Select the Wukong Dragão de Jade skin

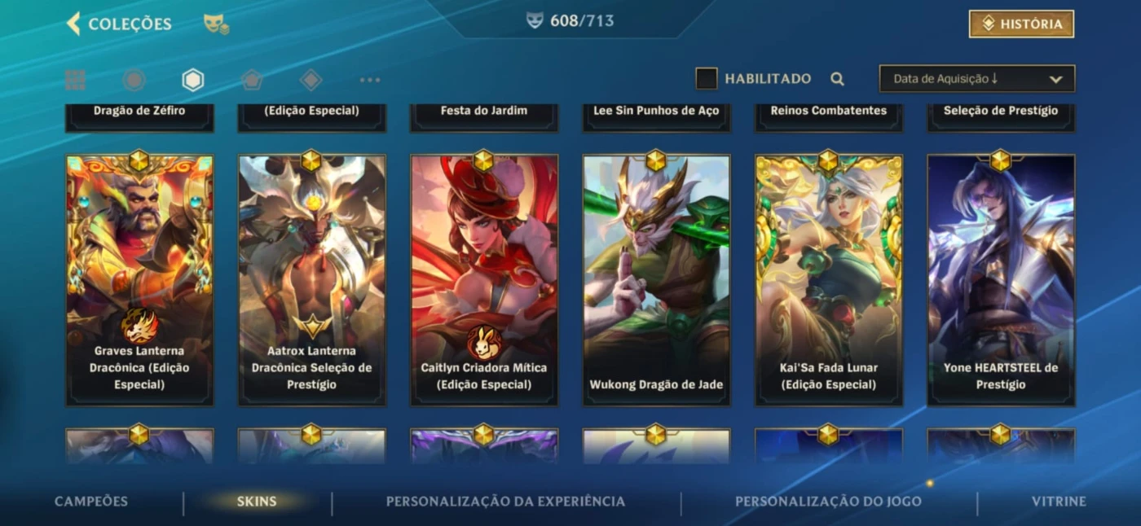pyautogui.click(x=656, y=280)
